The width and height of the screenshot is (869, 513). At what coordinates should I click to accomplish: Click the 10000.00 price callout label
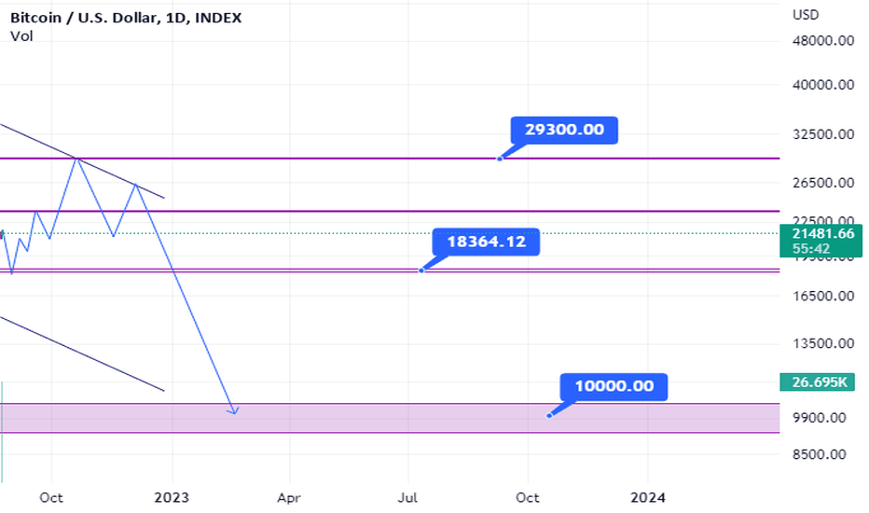click(x=614, y=386)
